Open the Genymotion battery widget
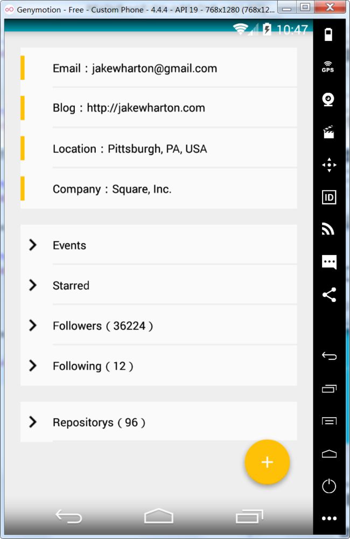This screenshot has width=350, height=539. click(x=328, y=34)
